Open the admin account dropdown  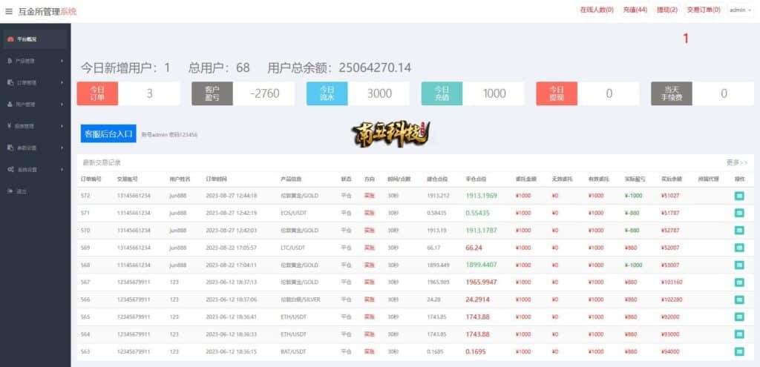pos(740,10)
